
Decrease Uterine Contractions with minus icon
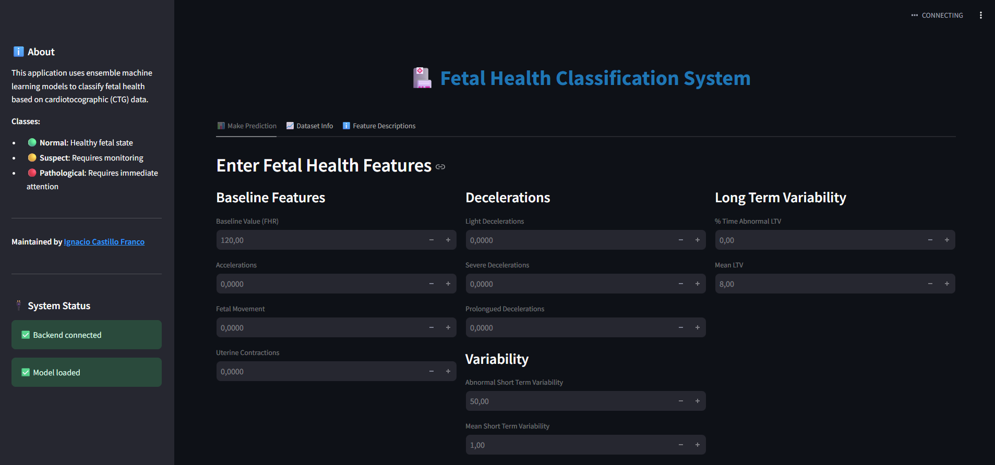(x=431, y=371)
